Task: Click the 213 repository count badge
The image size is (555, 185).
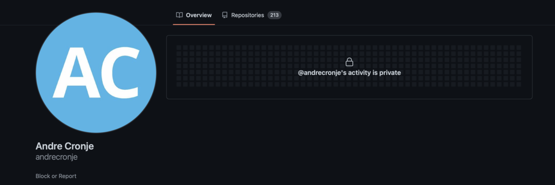Action: (x=274, y=15)
